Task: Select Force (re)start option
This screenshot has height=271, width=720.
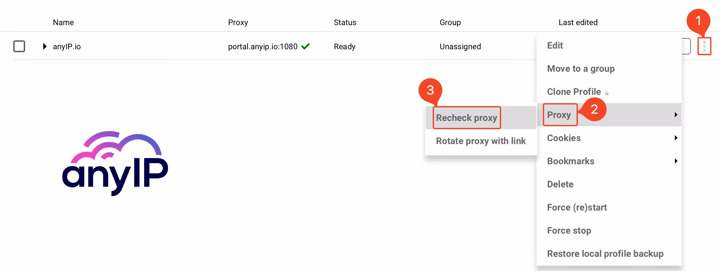Action: click(577, 207)
